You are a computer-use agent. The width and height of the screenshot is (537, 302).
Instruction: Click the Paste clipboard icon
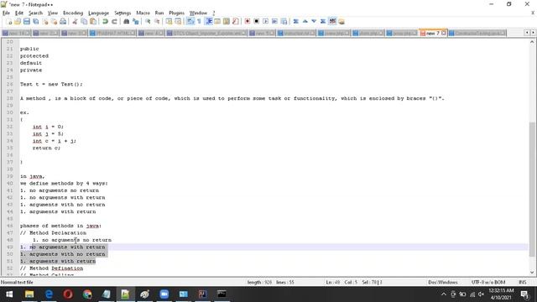[x=93, y=22]
